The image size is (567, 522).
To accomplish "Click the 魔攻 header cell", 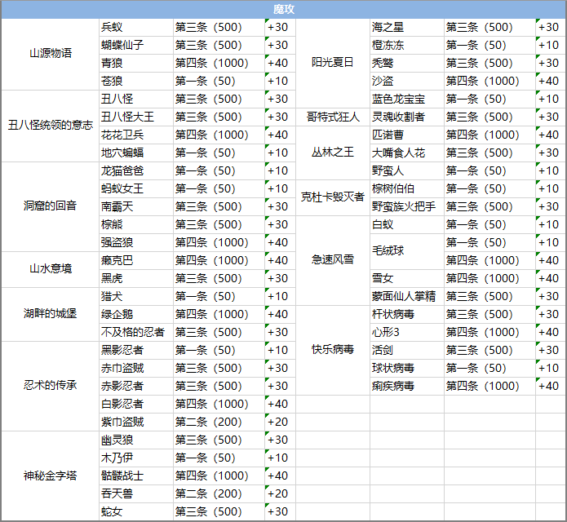I will pos(283,9).
